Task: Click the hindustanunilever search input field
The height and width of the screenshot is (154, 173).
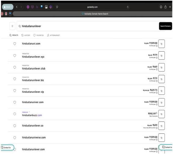Action: click(x=88, y=26)
